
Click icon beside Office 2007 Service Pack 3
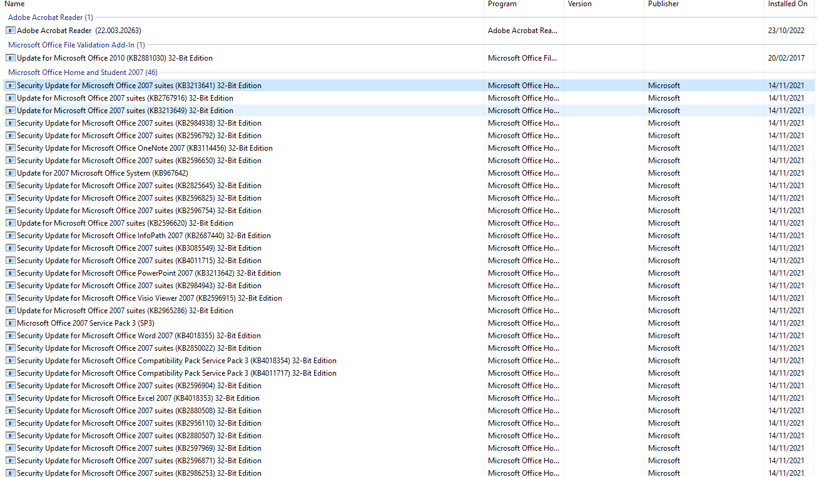tap(11, 323)
